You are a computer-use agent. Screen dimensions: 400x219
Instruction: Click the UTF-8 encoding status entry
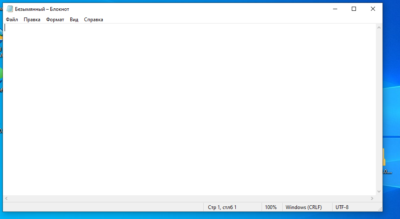(x=342, y=207)
